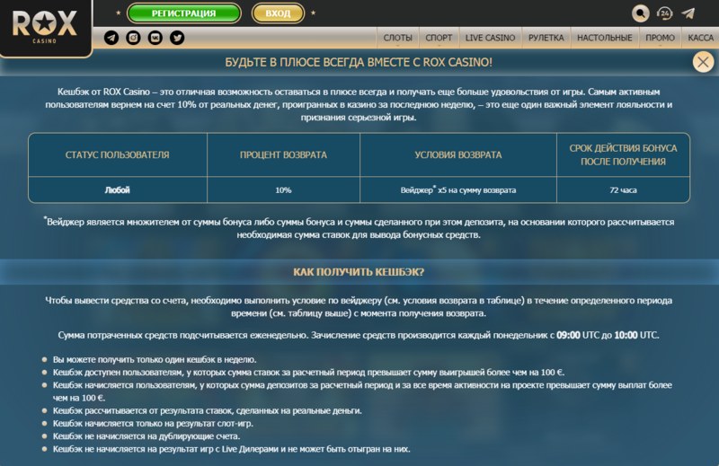Viewport: 719px width, 466px height.
Task: Select the СТАТУС ПОЛЬЗОВАТЕЛЯ column header
Action: 118,154
